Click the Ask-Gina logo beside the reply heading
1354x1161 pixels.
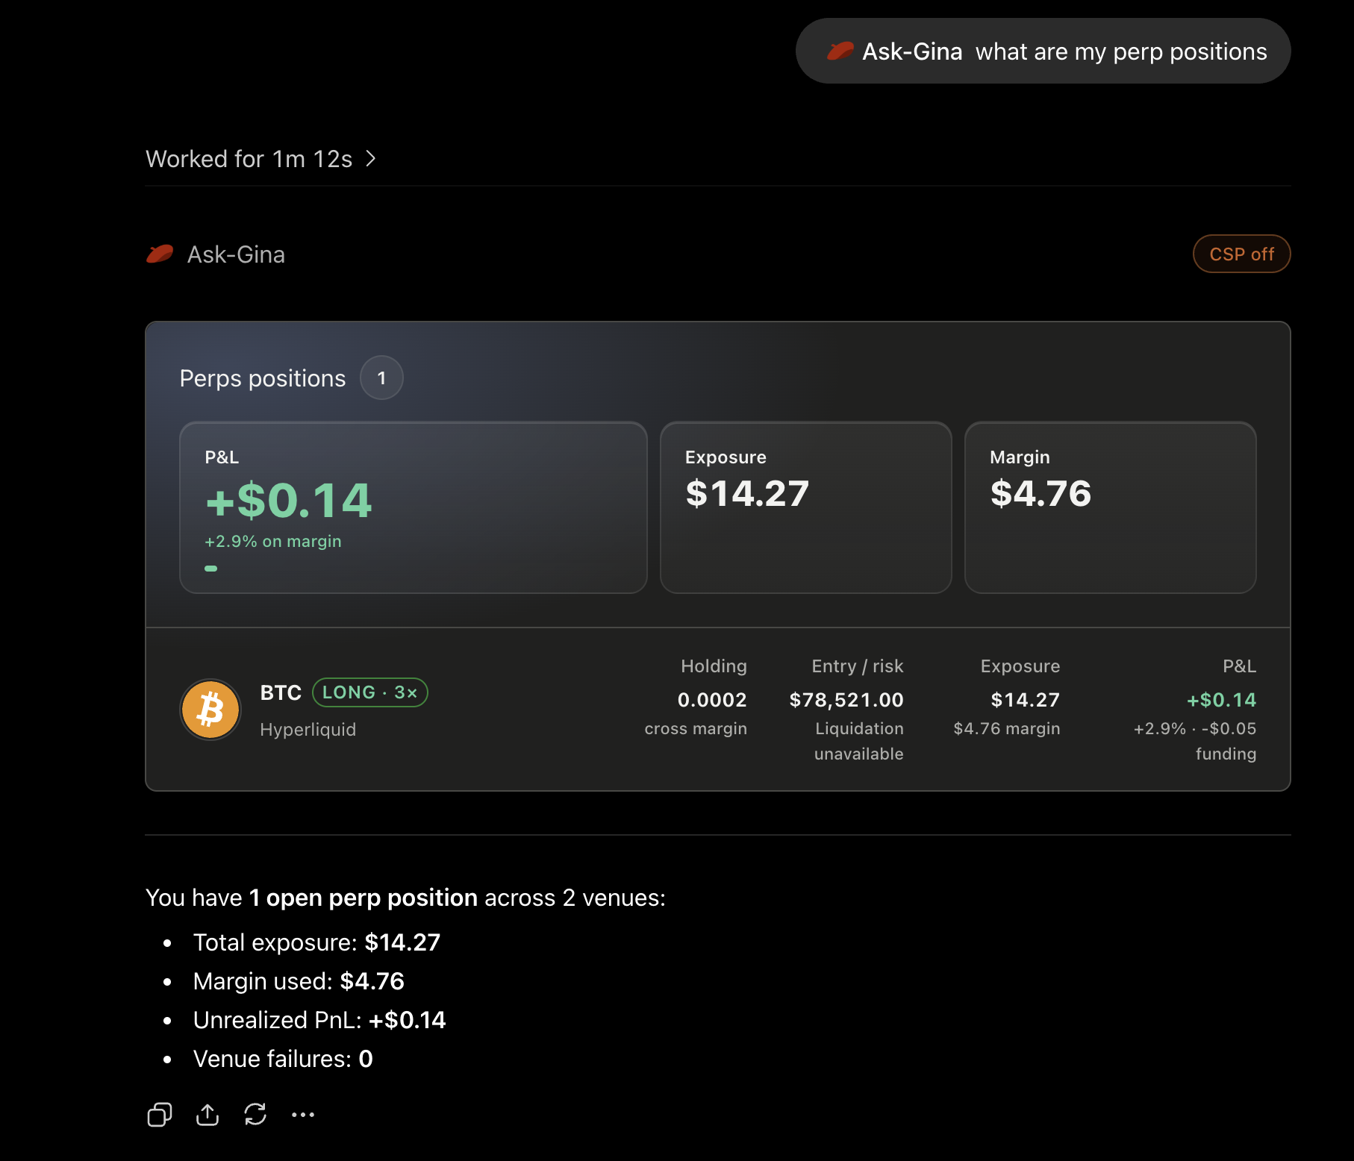click(x=160, y=254)
